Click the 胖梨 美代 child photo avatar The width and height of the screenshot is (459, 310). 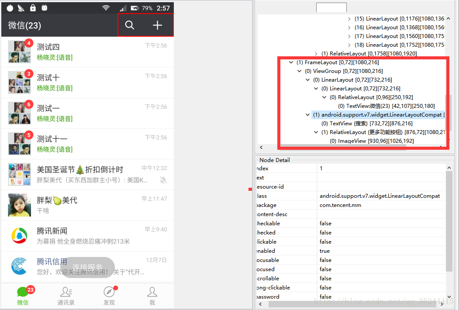[x=19, y=205]
